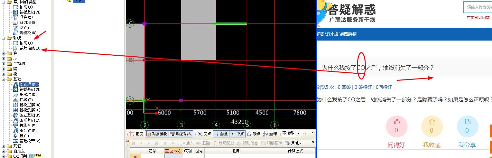Select 基础梁(F) in tree
This screenshot has height=158, width=492.
click(x=28, y=84)
